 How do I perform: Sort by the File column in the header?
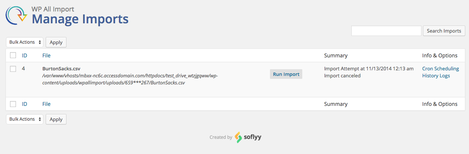coord(46,56)
